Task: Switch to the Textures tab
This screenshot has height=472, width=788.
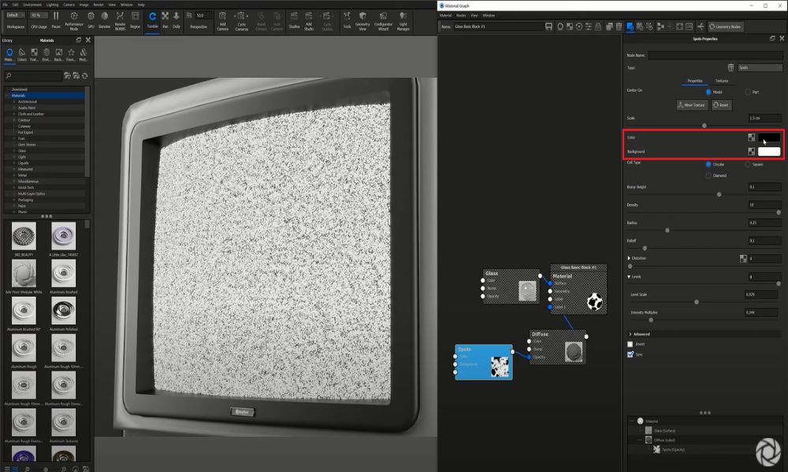Action: click(x=722, y=80)
